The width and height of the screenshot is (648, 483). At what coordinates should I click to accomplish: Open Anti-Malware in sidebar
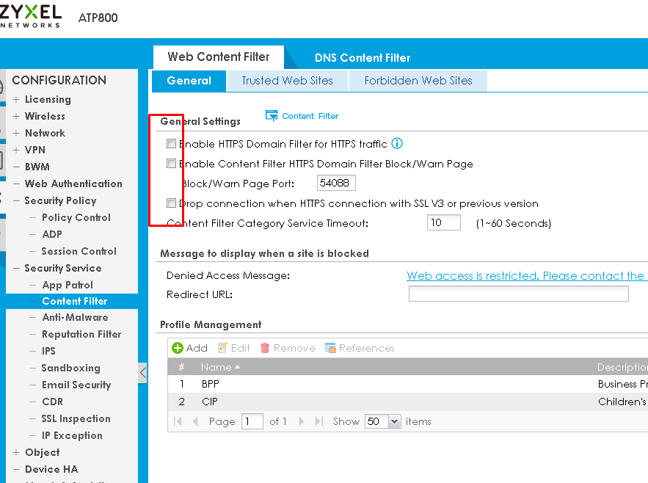coord(75,317)
